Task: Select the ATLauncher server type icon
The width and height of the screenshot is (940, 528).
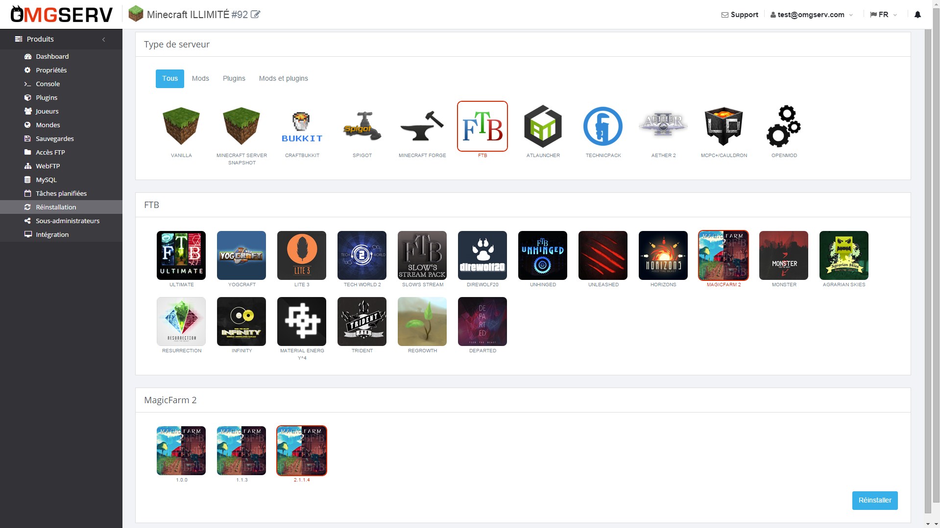Action: point(543,126)
